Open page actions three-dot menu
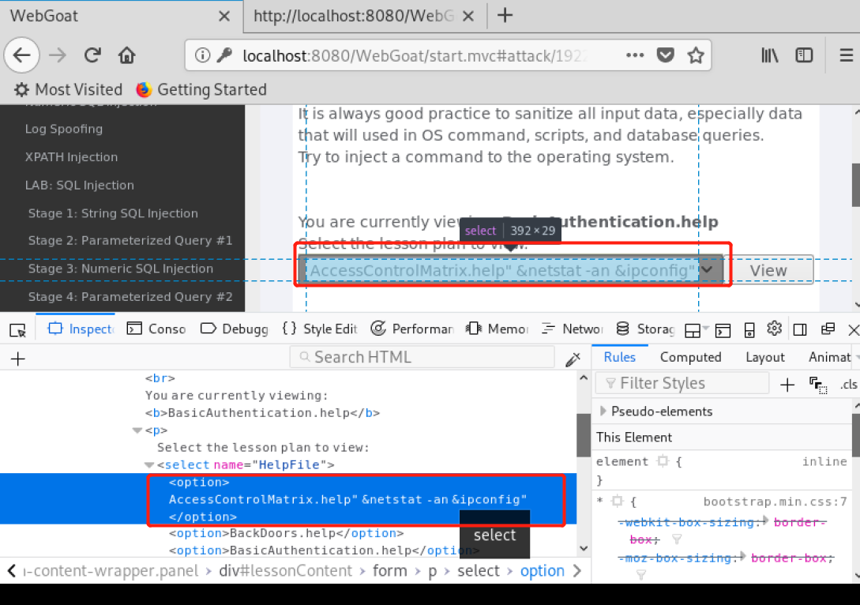 click(x=635, y=55)
